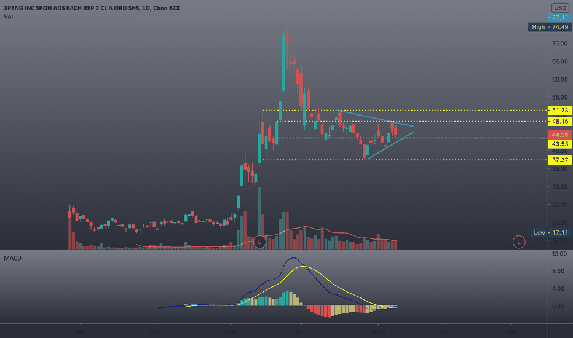Click the Sep date axis label
The image size is (573, 338).
[x=80, y=331]
